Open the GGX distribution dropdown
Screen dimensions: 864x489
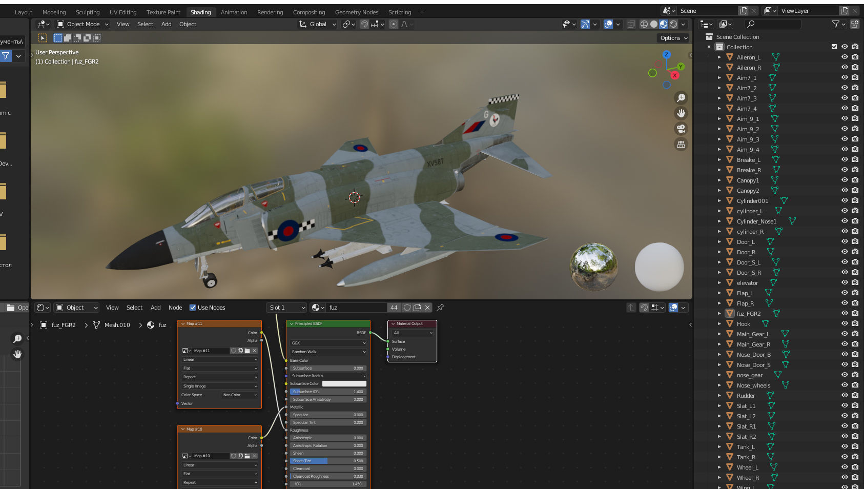point(328,343)
